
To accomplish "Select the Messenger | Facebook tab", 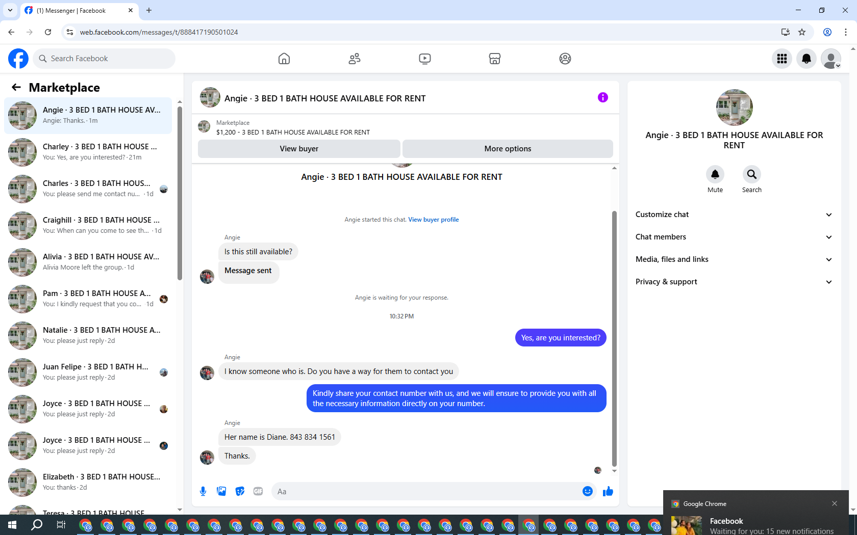I will 79,10.
